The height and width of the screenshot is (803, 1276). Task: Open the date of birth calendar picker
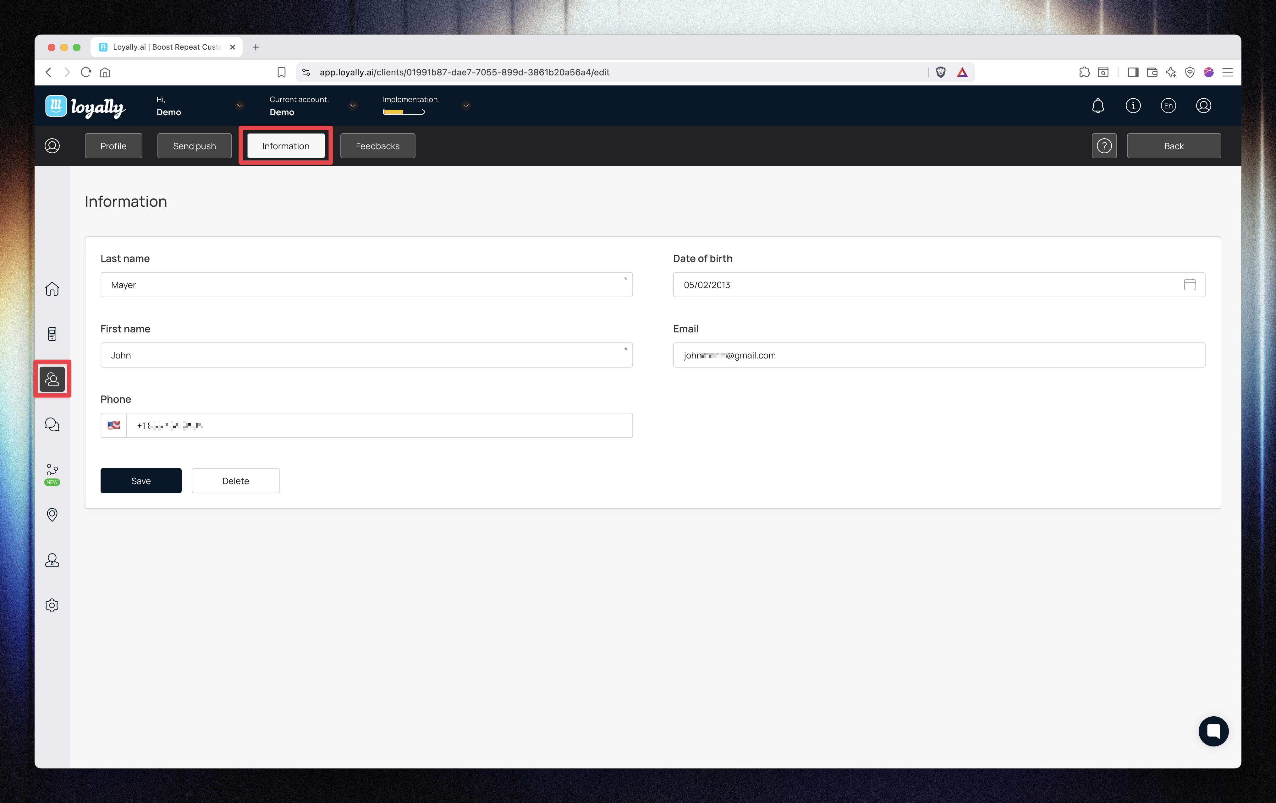(1189, 284)
